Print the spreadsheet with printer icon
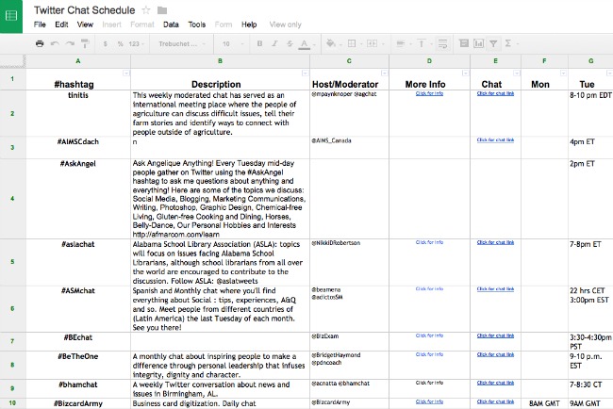The height and width of the screenshot is (409, 613). (x=40, y=43)
